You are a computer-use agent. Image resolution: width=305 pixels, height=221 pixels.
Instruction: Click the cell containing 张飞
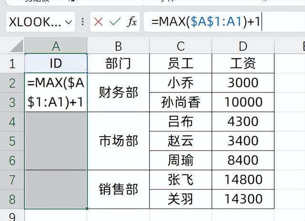click(181, 180)
